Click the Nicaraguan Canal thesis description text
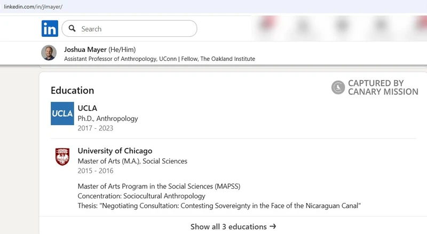Image resolution: width=427 pixels, height=234 pixels. click(219, 206)
